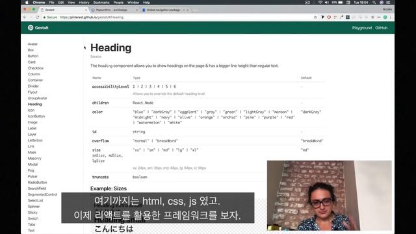Open the Edit menu

click(60, 3)
